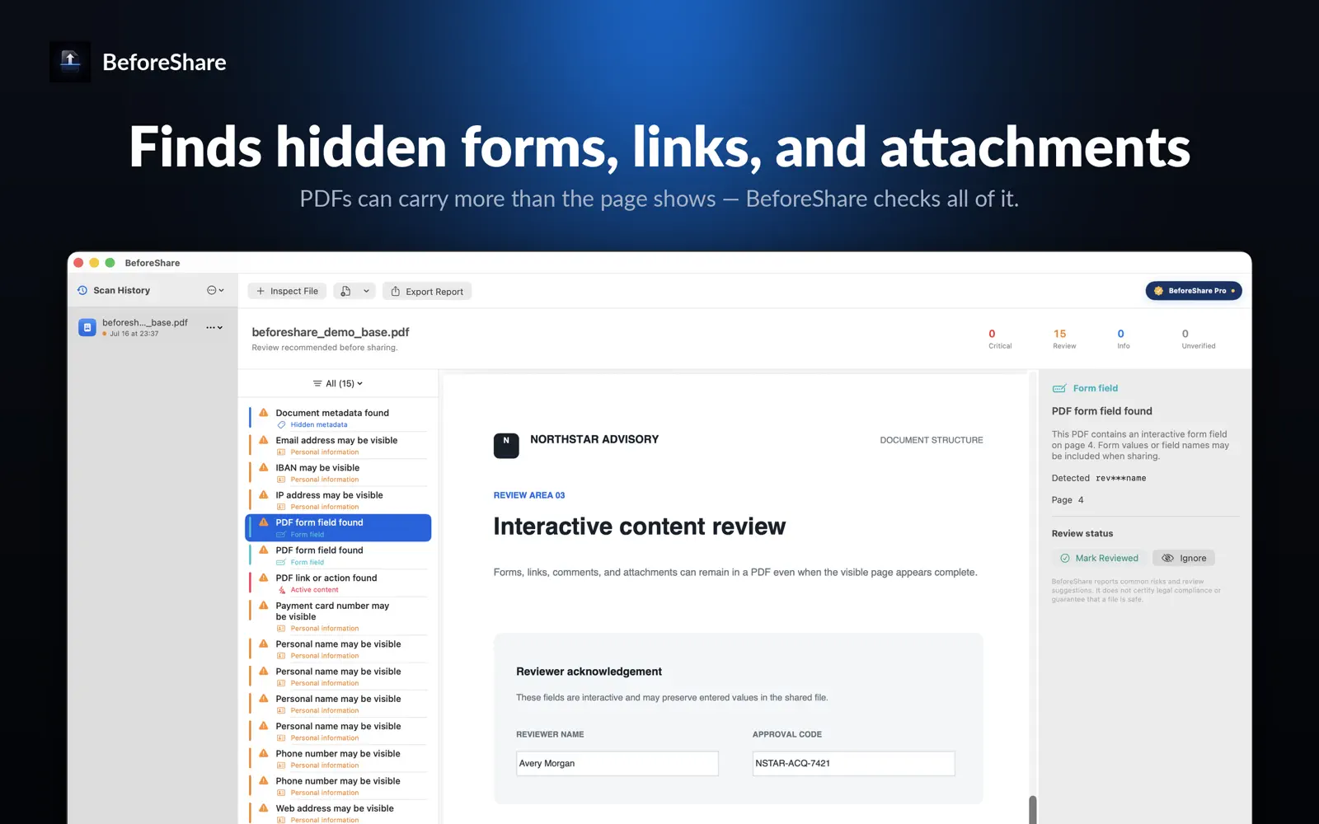Click the Scan History clock icon
This screenshot has height=824, width=1319.
[82, 290]
